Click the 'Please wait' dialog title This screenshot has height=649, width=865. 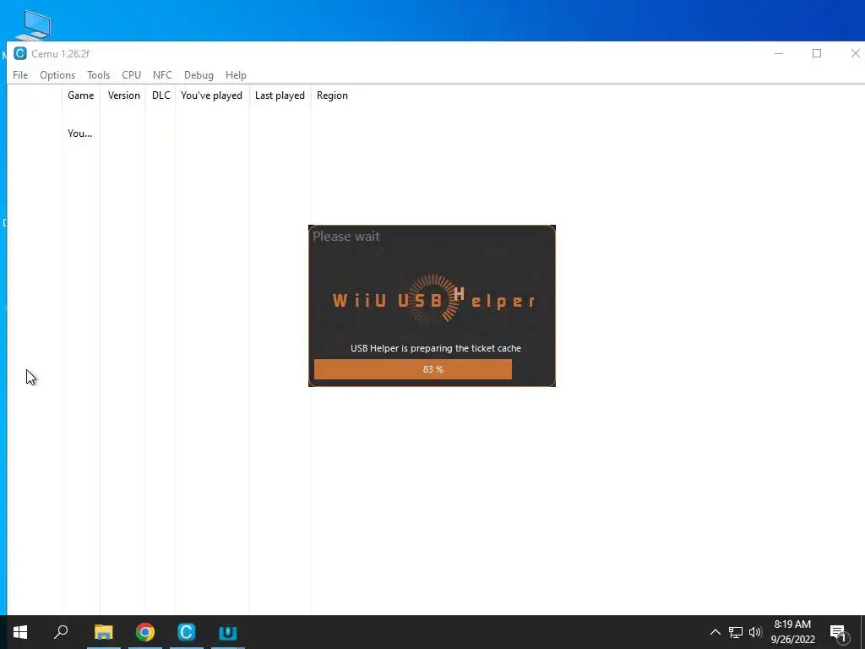point(345,237)
